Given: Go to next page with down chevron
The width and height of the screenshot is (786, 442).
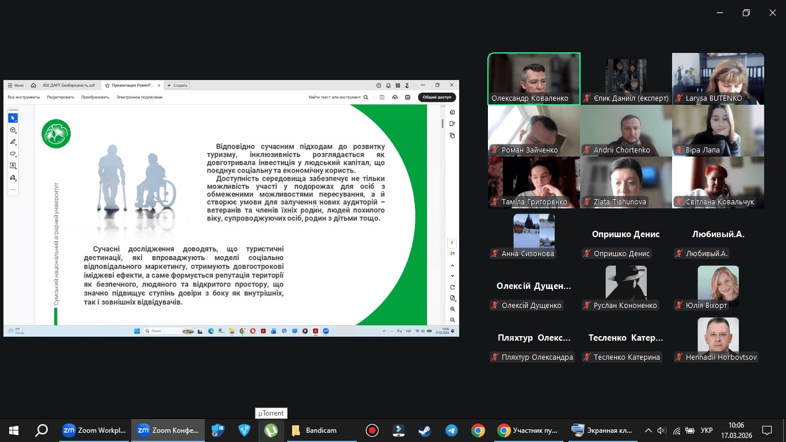Looking at the screenshot, I should click(x=453, y=276).
